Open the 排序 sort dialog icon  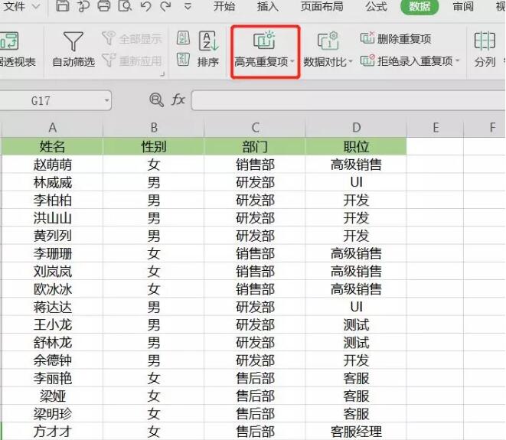[x=208, y=41]
